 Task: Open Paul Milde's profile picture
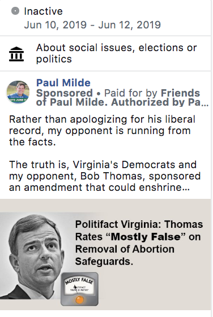tap(18, 92)
